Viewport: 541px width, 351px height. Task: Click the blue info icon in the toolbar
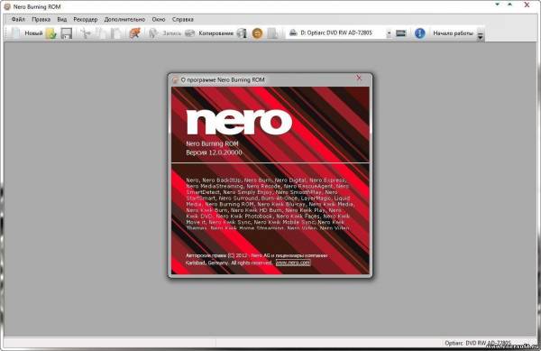[419, 33]
